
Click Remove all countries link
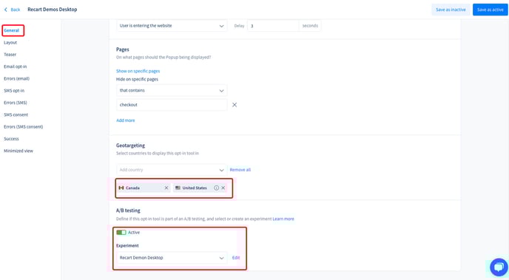[x=240, y=170]
